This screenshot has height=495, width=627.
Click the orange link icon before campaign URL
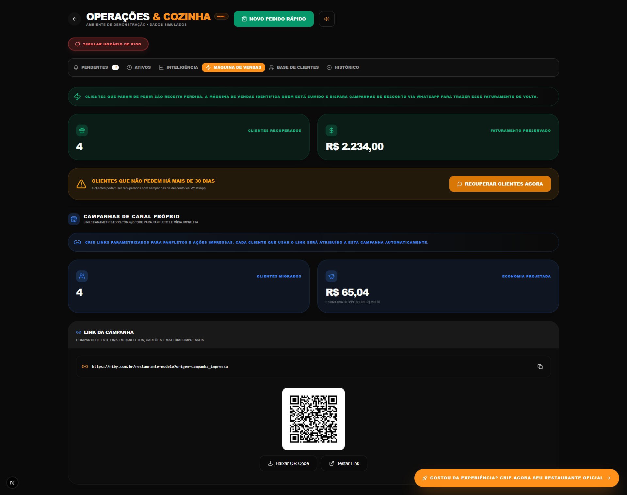[x=85, y=367]
